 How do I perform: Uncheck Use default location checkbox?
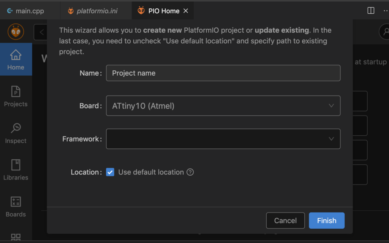tap(110, 172)
